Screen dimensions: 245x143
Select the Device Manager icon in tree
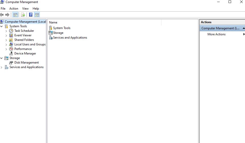(x=11, y=53)
